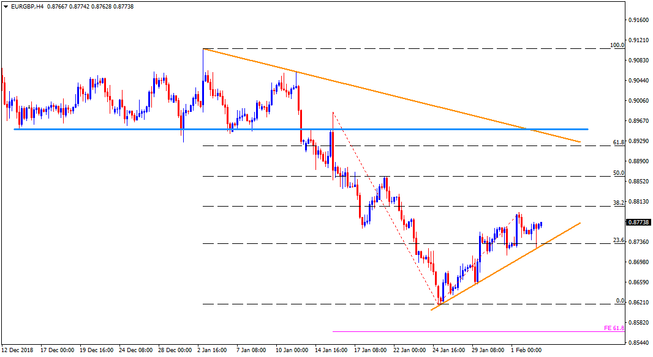Click the 0.91600 price axis label
Image resolution: width=653 pixels, height=357 pixels.
(639, 20)
